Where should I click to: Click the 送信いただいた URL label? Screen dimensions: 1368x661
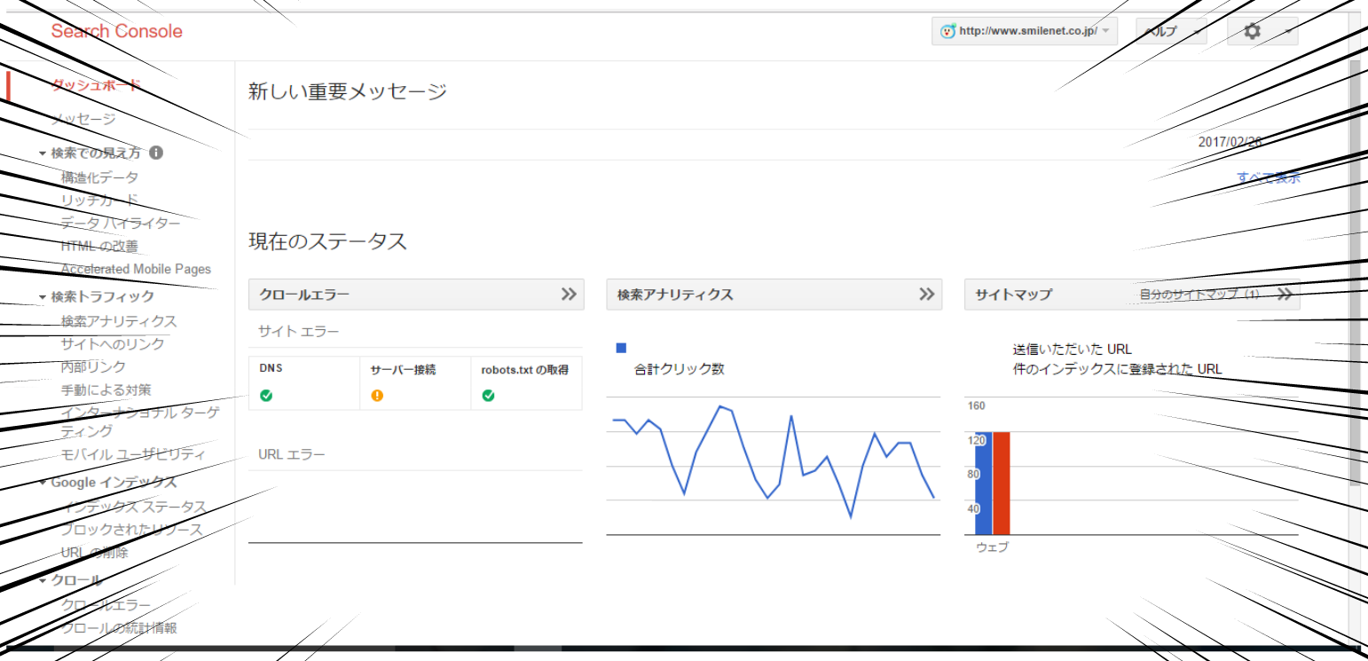pos(1072,350)
